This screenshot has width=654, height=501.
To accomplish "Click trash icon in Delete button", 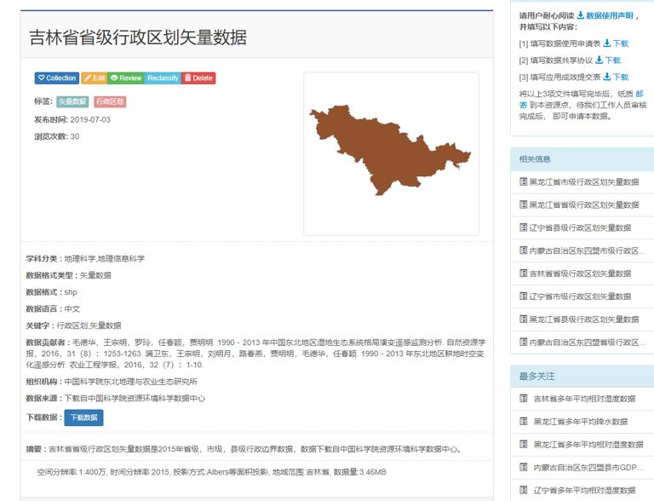I will click(x=187, y=78).
